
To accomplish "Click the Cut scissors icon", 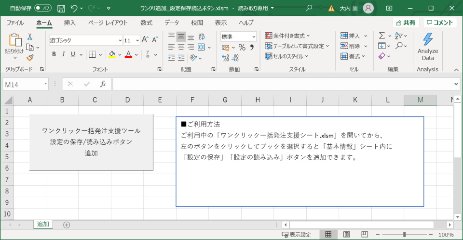I will (30, 37).
